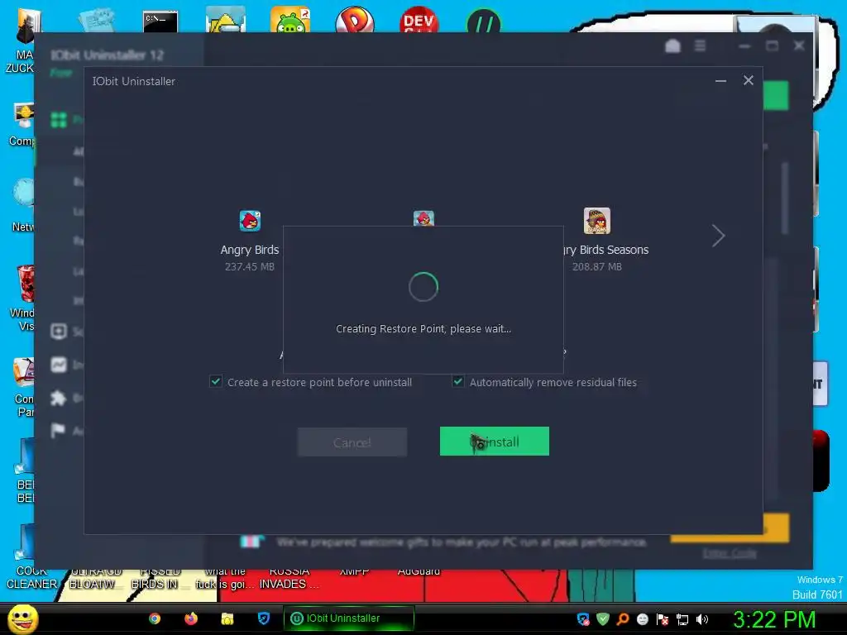Click the greyed Cancel button

[352, 442]
